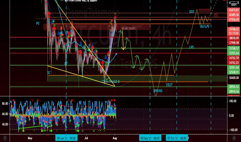Click the Z timezone button on time axis

click(x=5, y=138)
